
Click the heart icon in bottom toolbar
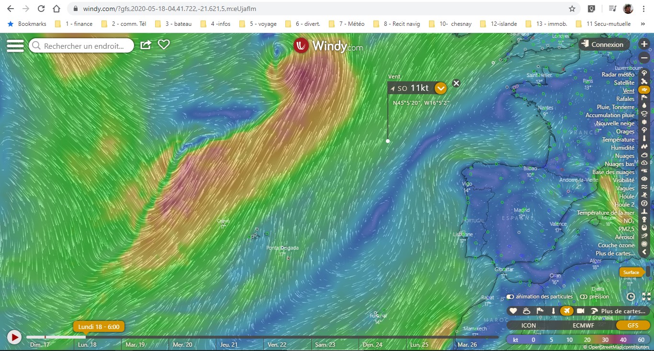coord(513,311)
